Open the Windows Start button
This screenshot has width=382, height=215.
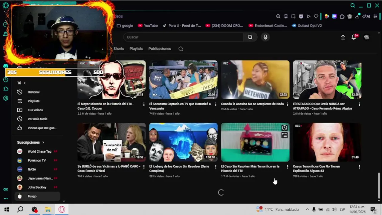(x=7, y=209)
